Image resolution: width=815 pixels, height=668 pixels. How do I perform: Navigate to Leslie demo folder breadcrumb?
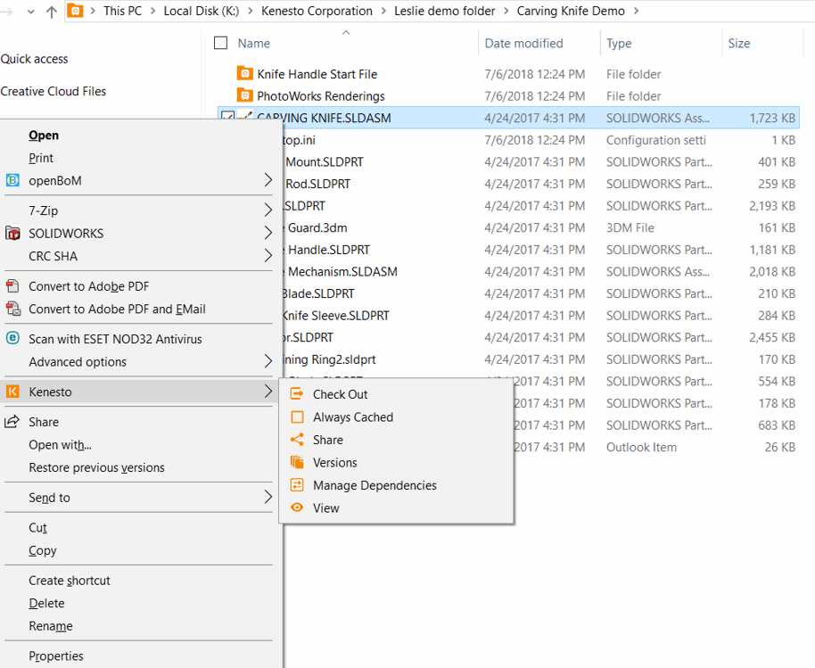(x=444, y=11)
